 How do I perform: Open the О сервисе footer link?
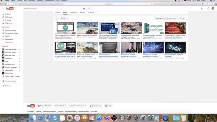[x=31, y=111]
